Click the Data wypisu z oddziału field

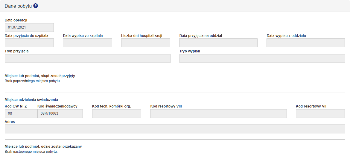[306, 43]
